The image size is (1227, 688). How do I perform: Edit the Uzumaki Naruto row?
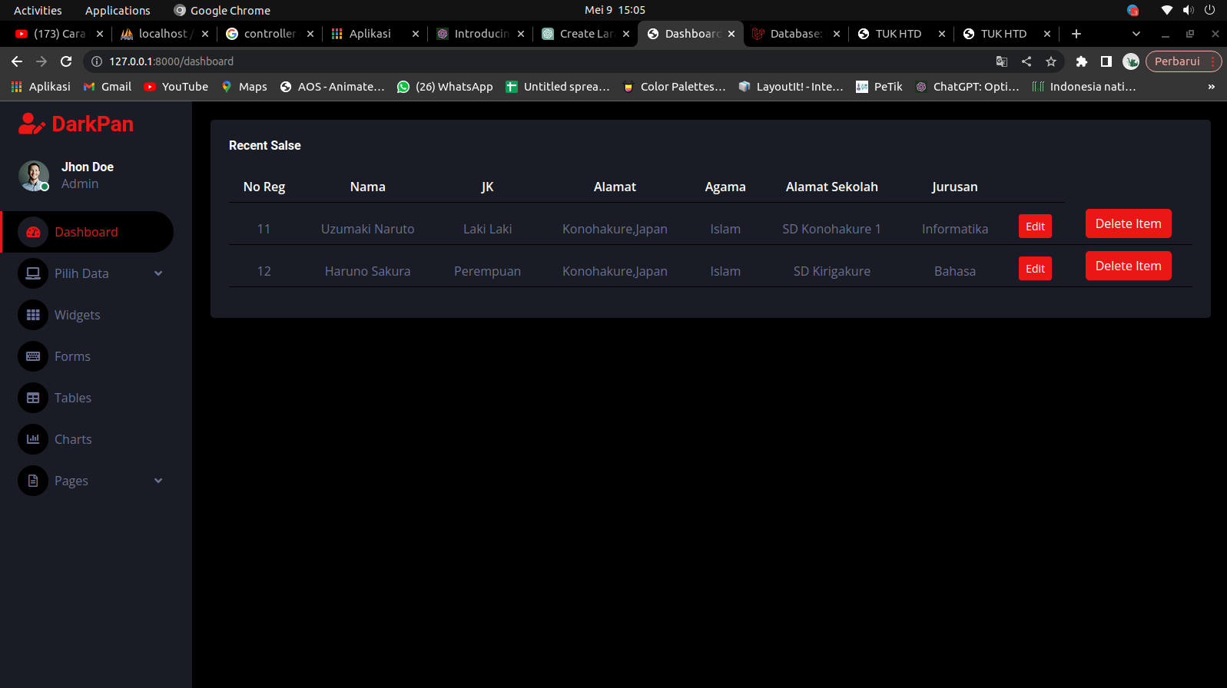(1035, 227)
